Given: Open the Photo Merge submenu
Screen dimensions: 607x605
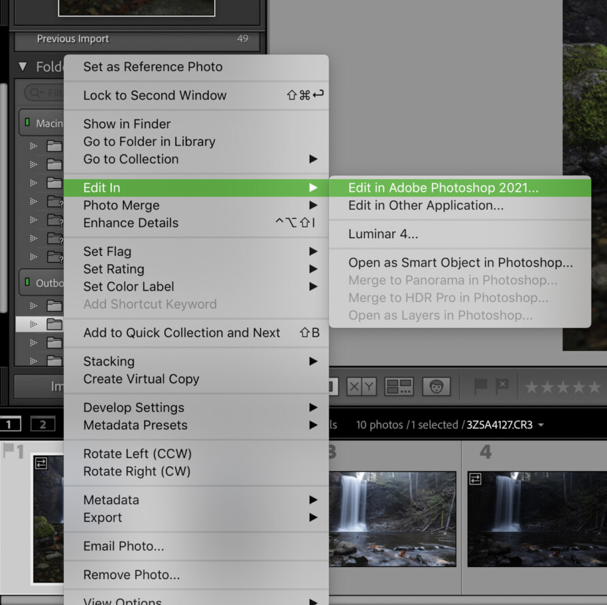Looking at the screenshot, I should point(121,205).
